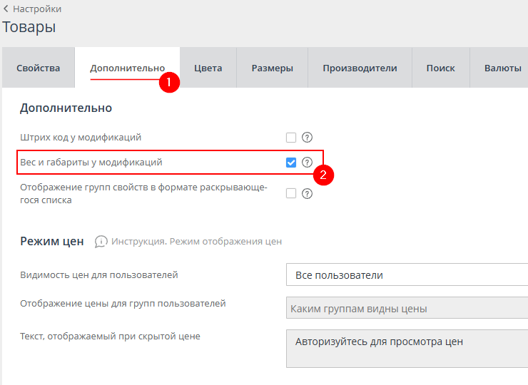
Task: Open the Видимость цен для пользователей dropdown
Action: coord(407,275)
